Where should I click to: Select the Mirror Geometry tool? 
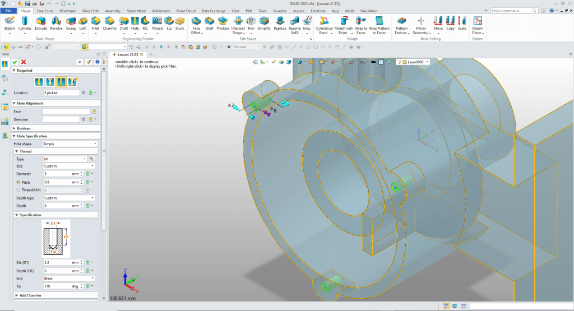tap(421, 23)
